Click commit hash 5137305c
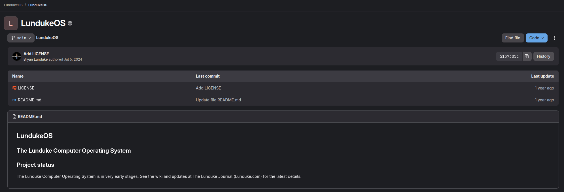The height and width of the screenshot is (192, 564). [x=509, y=56]
